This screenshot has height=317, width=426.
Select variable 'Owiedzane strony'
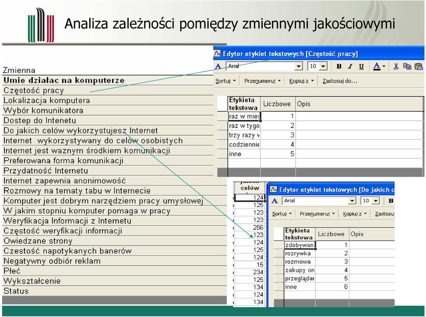[x=114, y=241]
